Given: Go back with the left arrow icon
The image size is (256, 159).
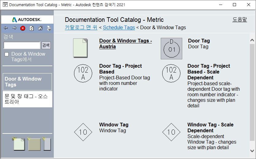Looking at the screenshot, I should click(6, 28).
